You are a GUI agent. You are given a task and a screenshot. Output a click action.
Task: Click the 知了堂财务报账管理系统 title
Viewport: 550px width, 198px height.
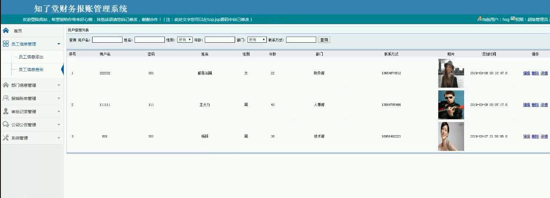click(81, 8)
